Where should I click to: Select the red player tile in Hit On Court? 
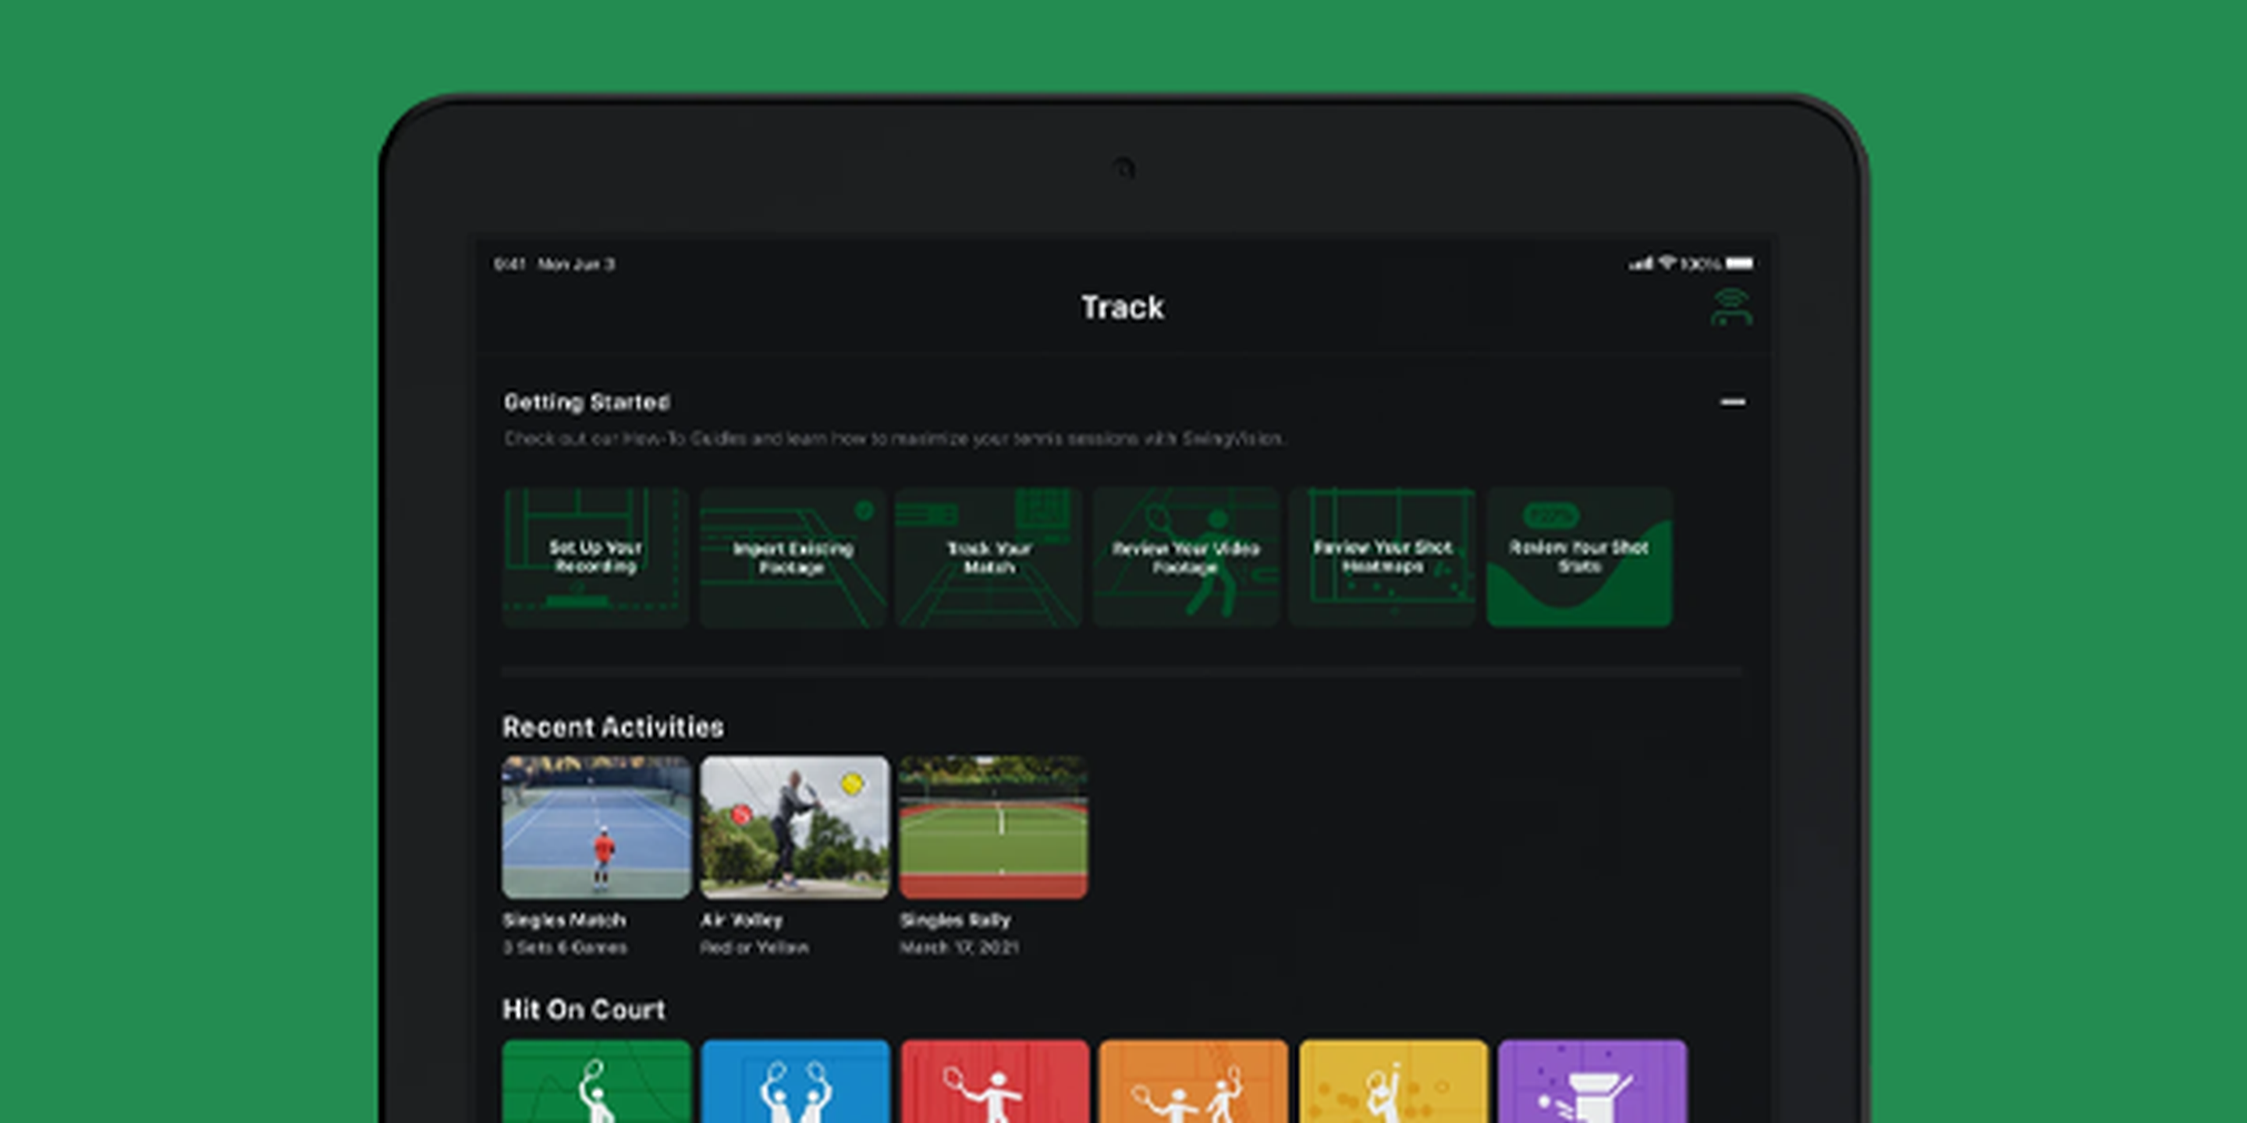(996, 1081)
